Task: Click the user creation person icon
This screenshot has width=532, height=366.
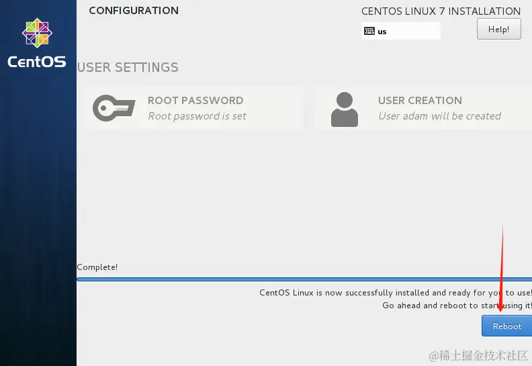Action: [x=345, y=109]
